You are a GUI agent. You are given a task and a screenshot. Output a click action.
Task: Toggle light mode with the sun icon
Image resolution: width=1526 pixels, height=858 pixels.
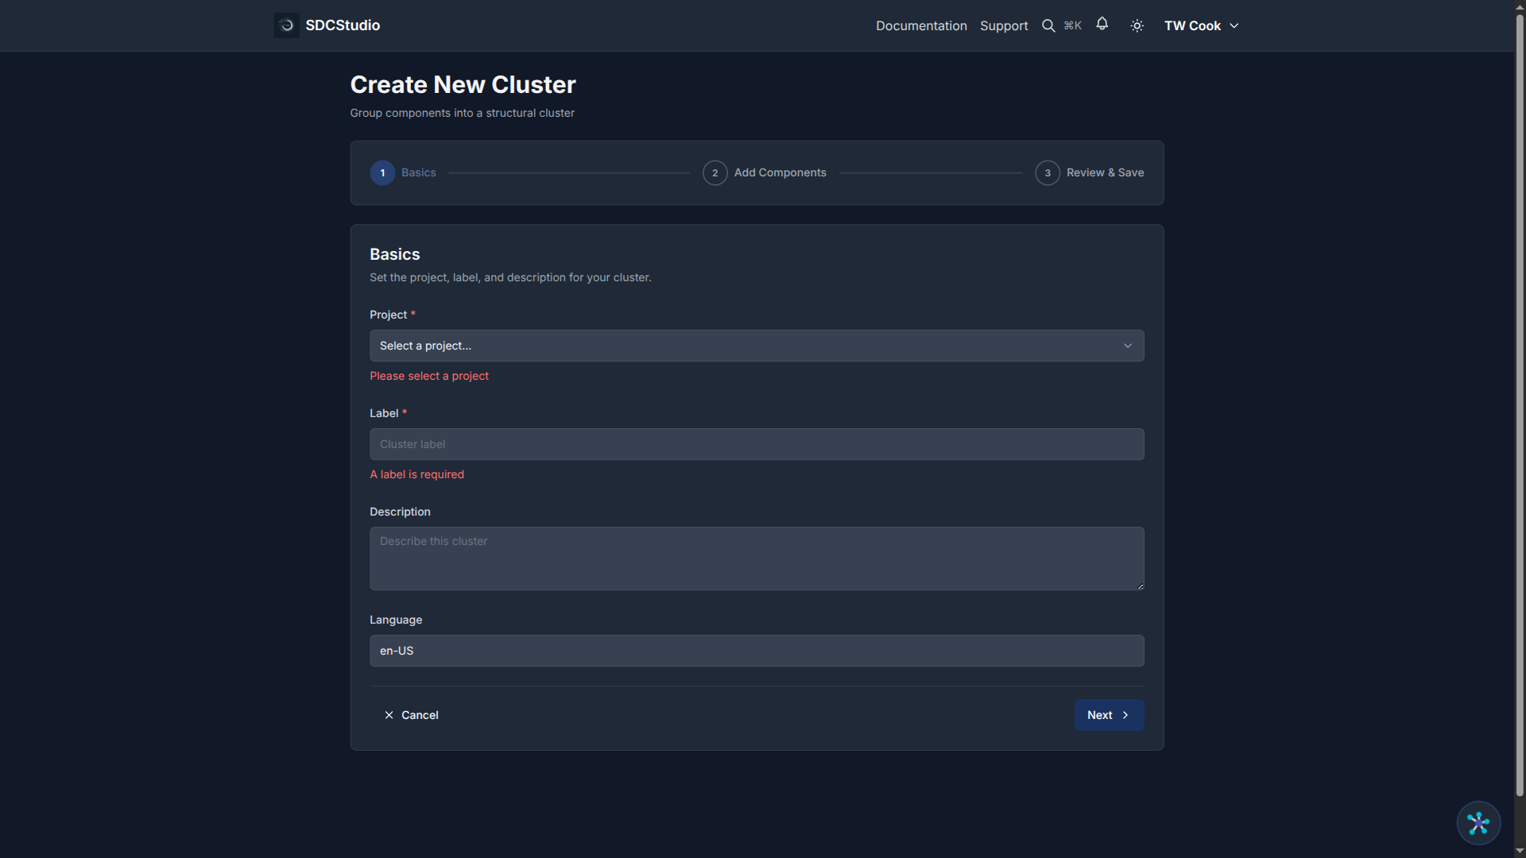tap(1137, 25)
